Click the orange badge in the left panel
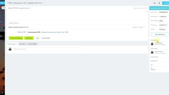169x95 pixels. [x=2, y=25]
